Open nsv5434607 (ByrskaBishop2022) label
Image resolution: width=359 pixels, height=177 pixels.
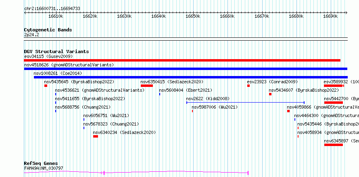pos(304,90)
